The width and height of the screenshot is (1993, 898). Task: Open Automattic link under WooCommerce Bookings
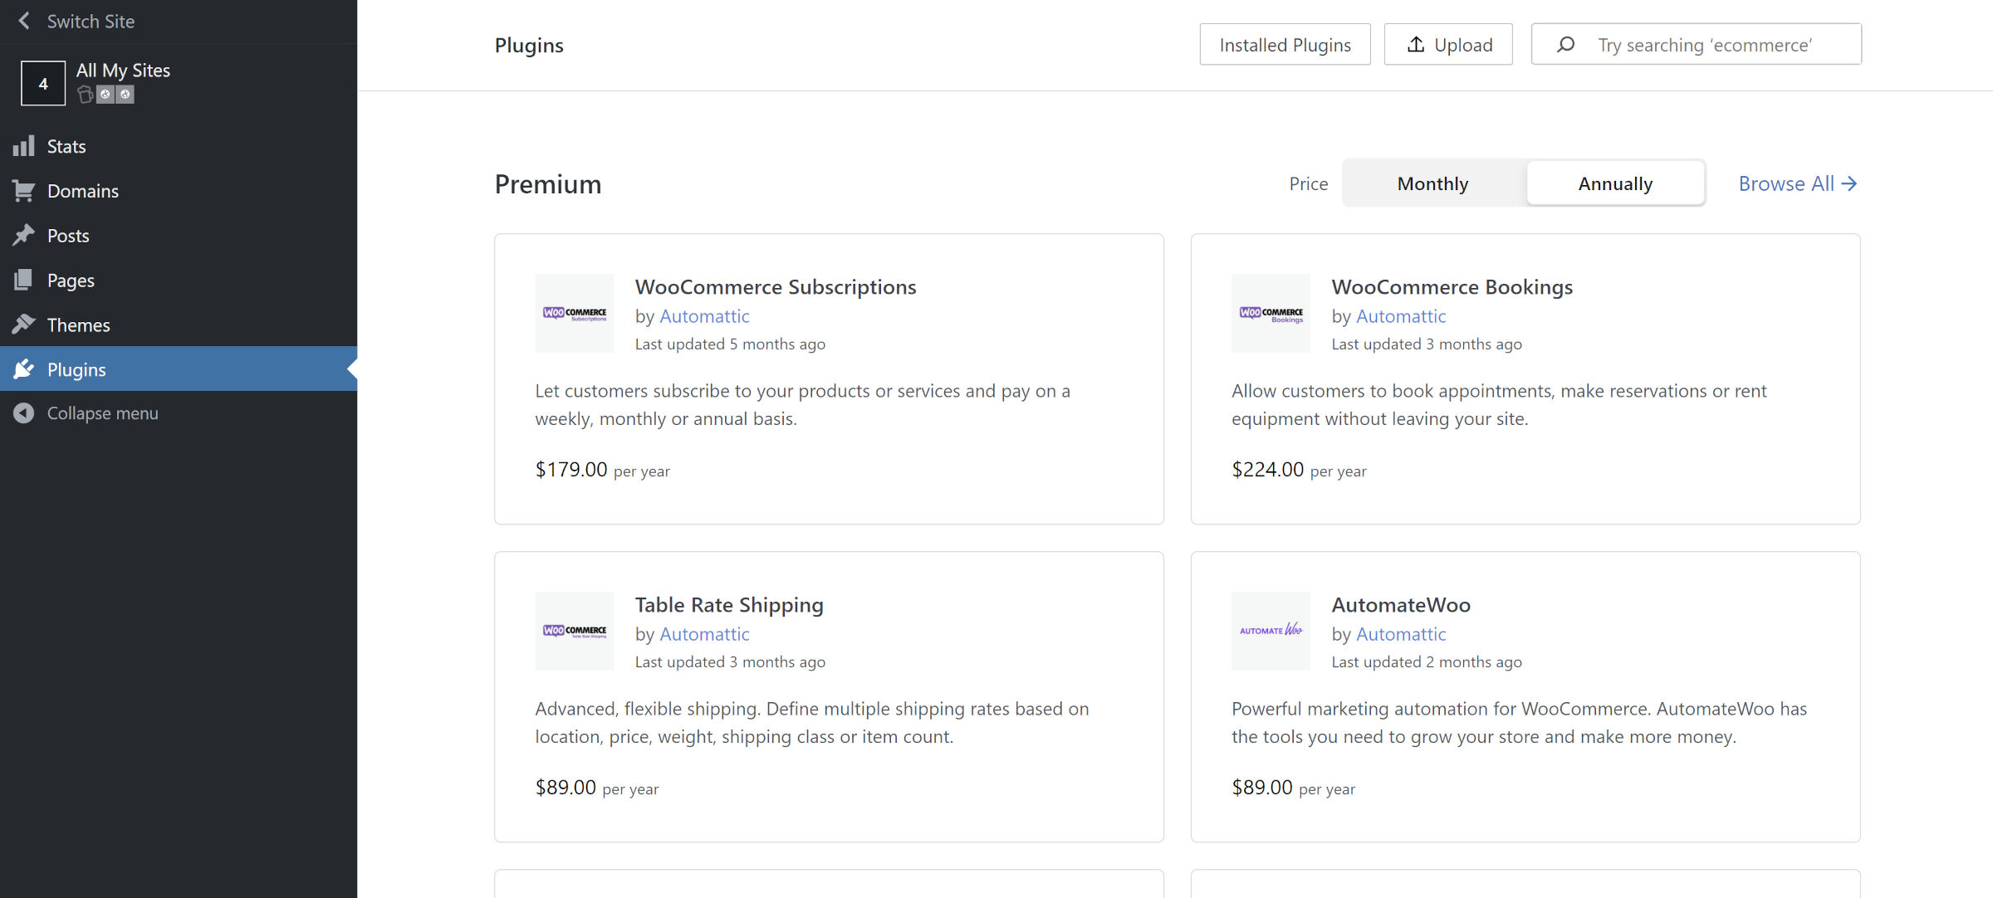(x=1401, y=315)
